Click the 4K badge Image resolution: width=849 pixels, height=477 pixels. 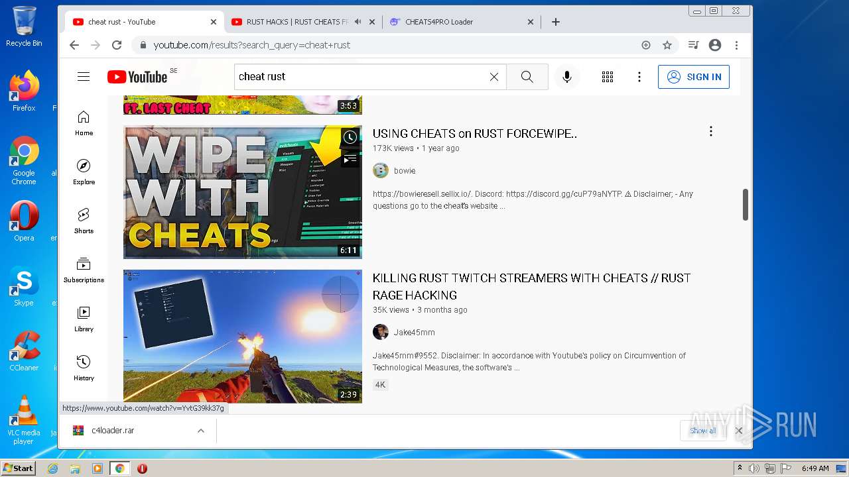tap(380, 385)
